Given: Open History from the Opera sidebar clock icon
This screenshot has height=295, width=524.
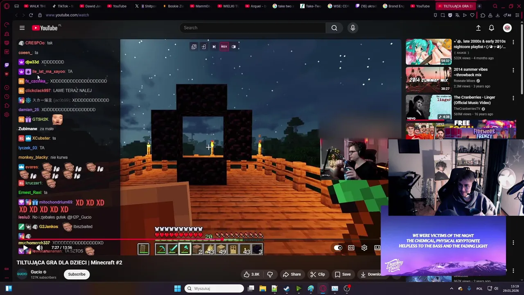Looking at the screenshot, I should click(x=7, y=97).
